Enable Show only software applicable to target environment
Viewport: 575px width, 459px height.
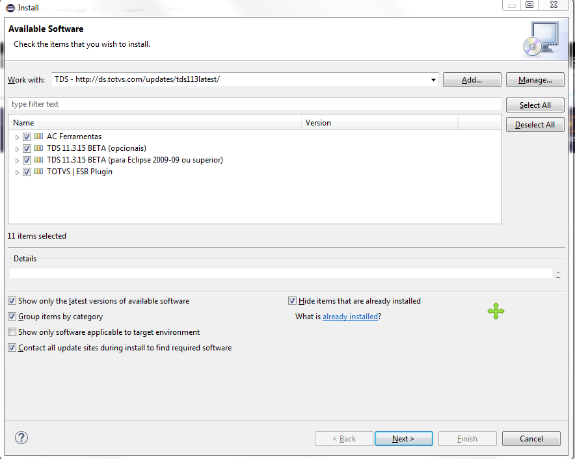12,332
